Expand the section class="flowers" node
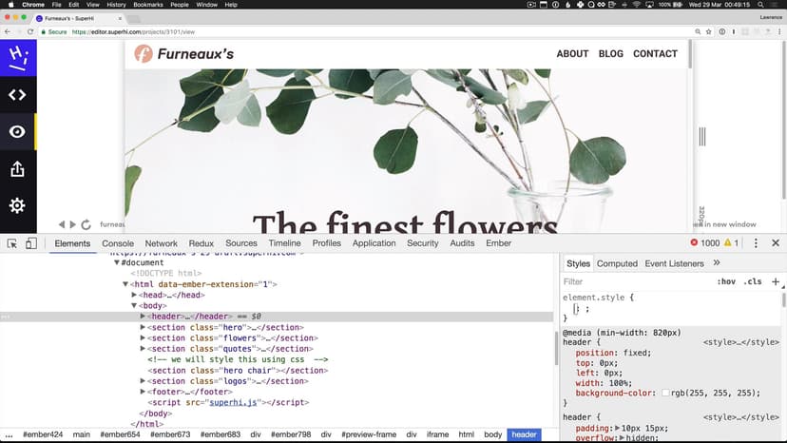This screenshot has height=443, width=787. 144,337
